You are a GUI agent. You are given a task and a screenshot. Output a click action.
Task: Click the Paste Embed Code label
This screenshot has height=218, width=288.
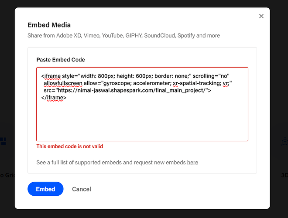pyautogui.click(x=61, y=60)
